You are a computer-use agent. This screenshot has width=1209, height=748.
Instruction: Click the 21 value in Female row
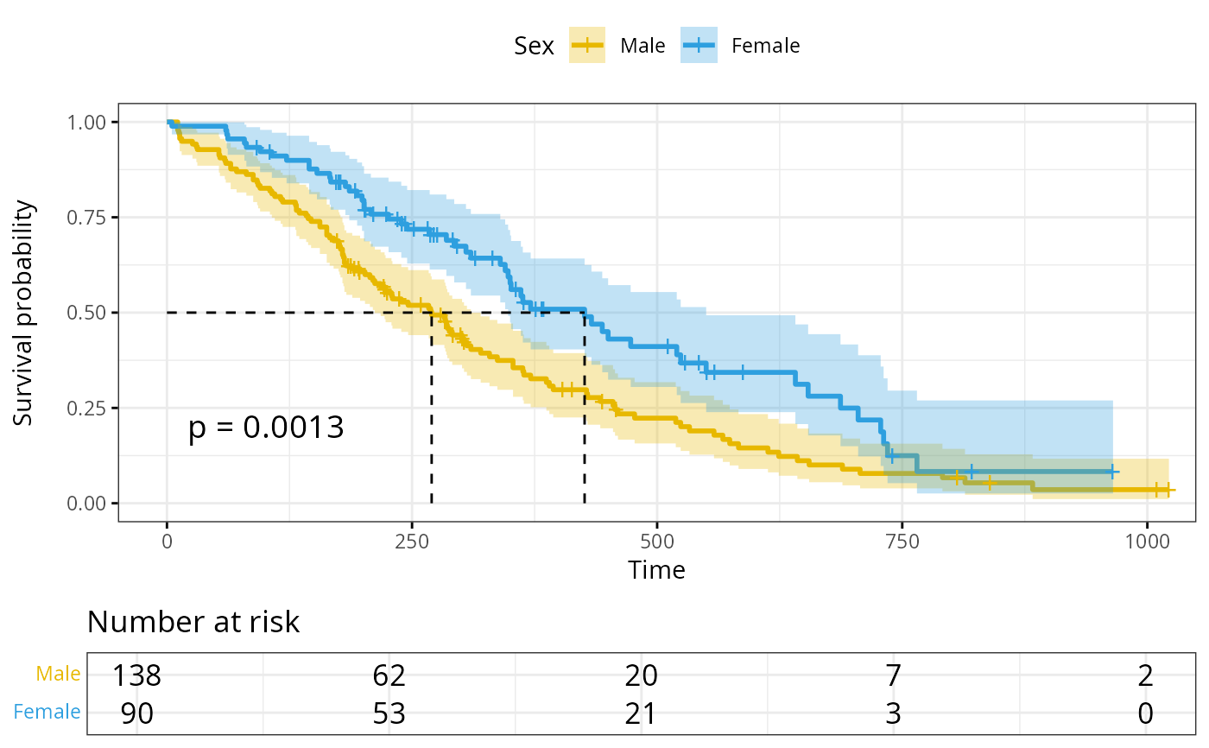click(640, 713)
